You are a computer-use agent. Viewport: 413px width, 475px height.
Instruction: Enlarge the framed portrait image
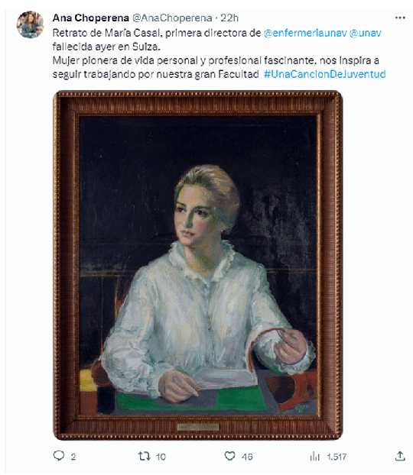click(x=198, y=265)
